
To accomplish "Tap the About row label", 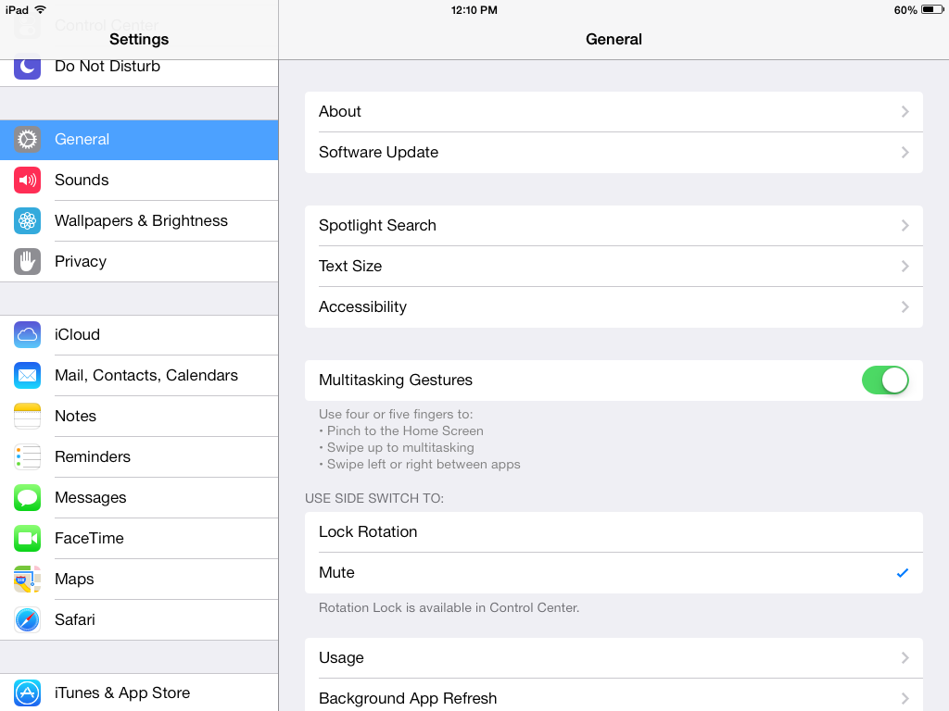I will (339, 112).
